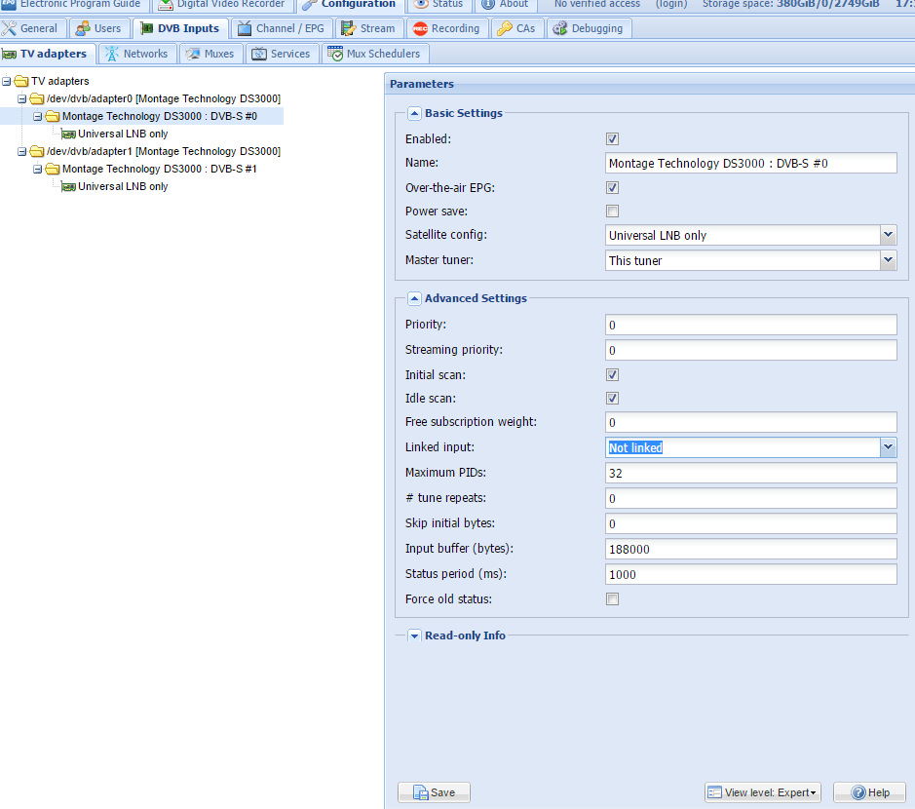Open the General configuration tab

[x=31, y=28]
